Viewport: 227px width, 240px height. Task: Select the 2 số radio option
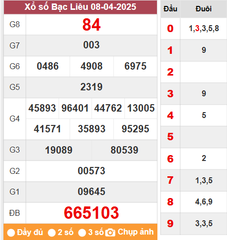[52, 233]
